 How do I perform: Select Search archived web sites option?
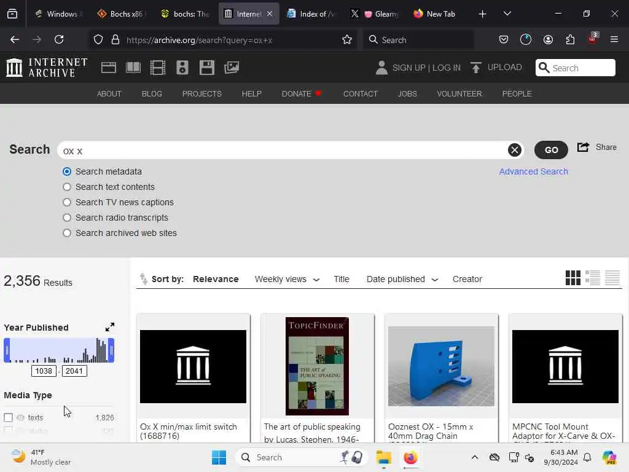click(67, 233)
